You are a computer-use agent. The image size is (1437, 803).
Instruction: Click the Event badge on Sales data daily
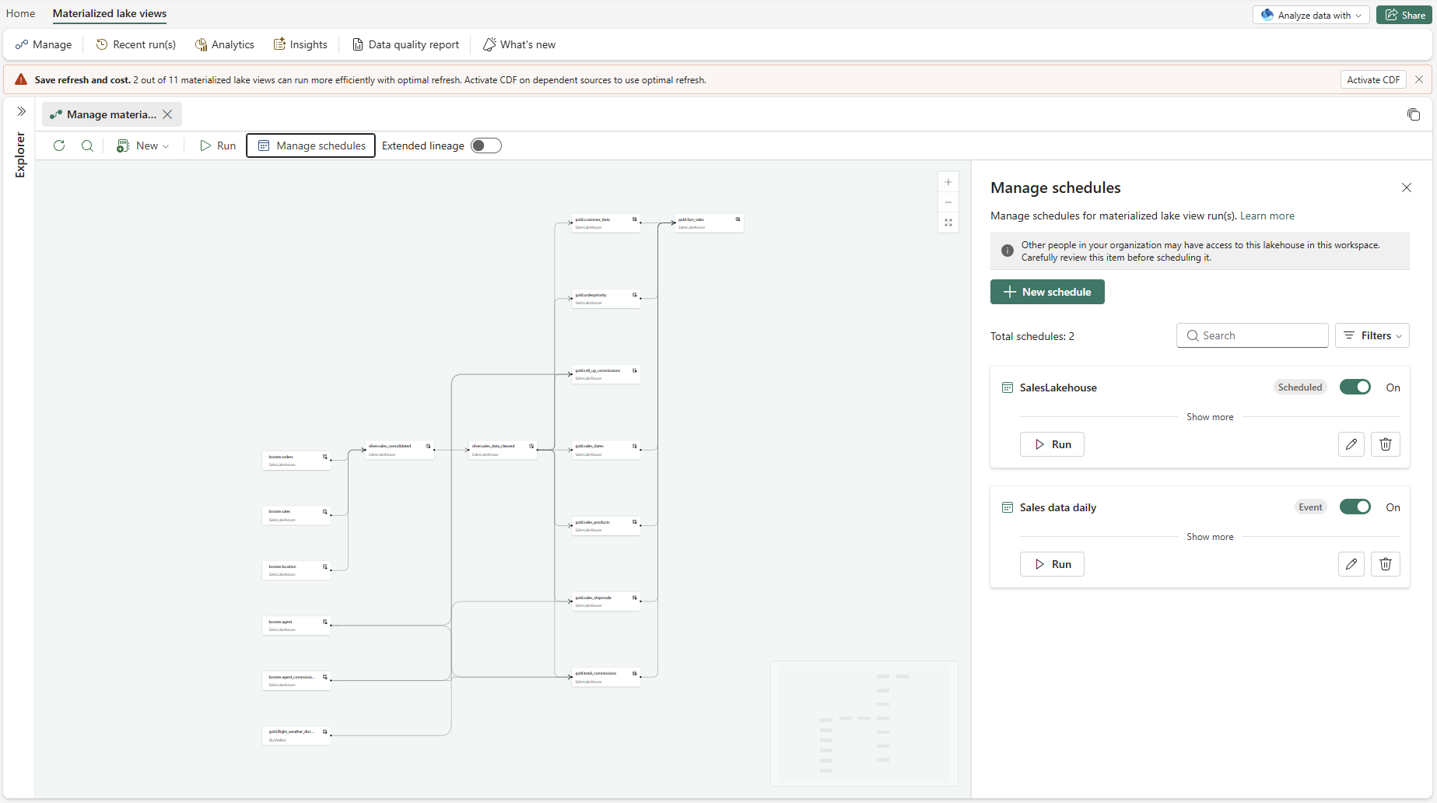coord(1311,507)
